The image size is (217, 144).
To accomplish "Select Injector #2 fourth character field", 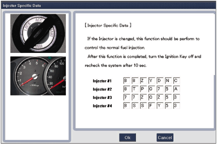I will 152,89.
